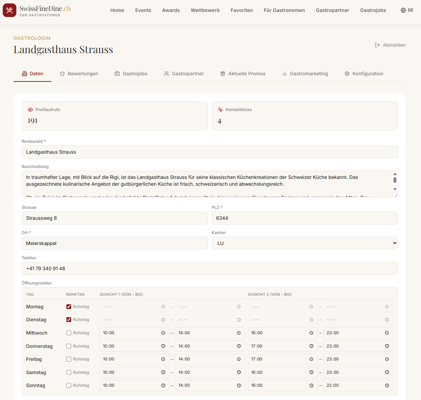Click the globe language icon
Screen dimensions: 421x400
[403, 10]
